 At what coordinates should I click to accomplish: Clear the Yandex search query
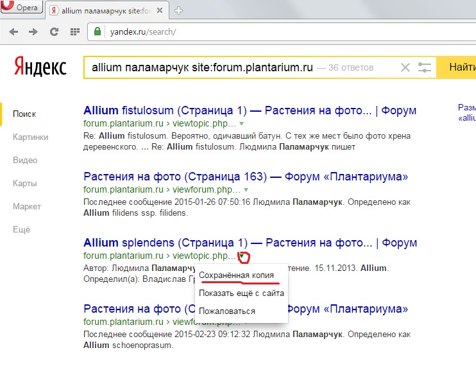[405, 67]
